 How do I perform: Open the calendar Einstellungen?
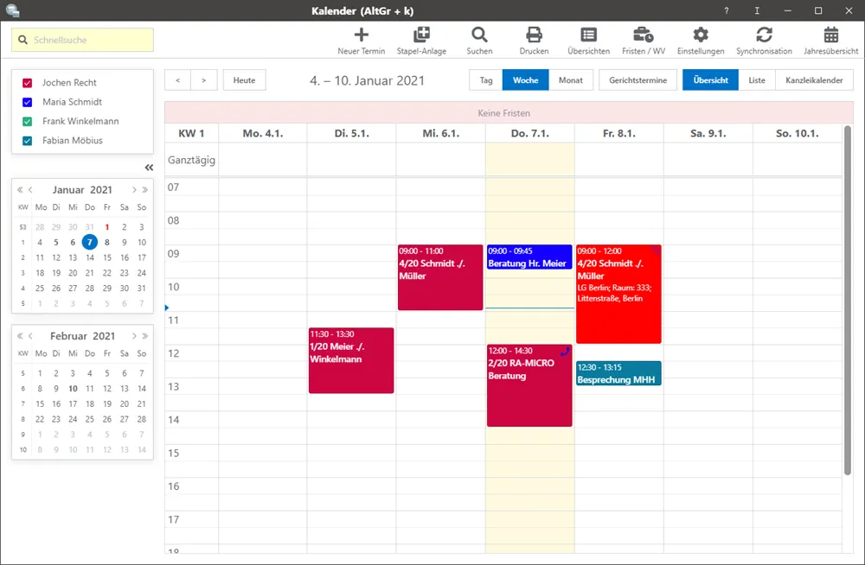[701, 39]
